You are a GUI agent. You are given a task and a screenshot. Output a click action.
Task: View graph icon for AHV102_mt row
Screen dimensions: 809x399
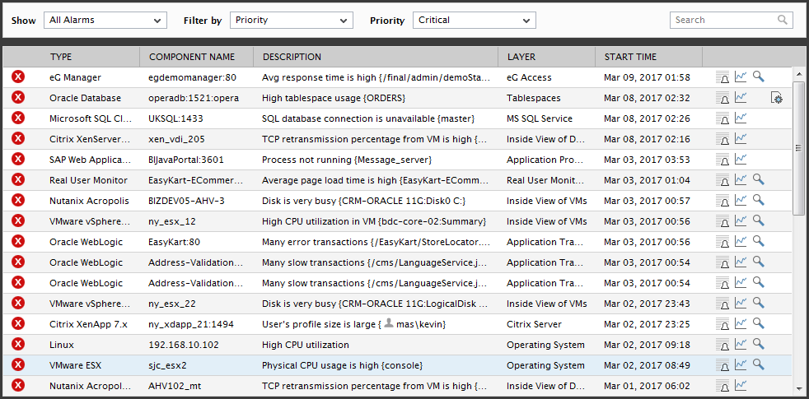[x=741, y=385]
